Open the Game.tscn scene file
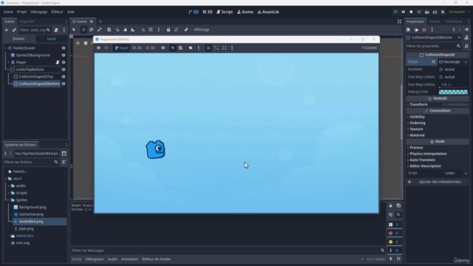The width and height of the screenshot is (473, 266). point(24,236)
